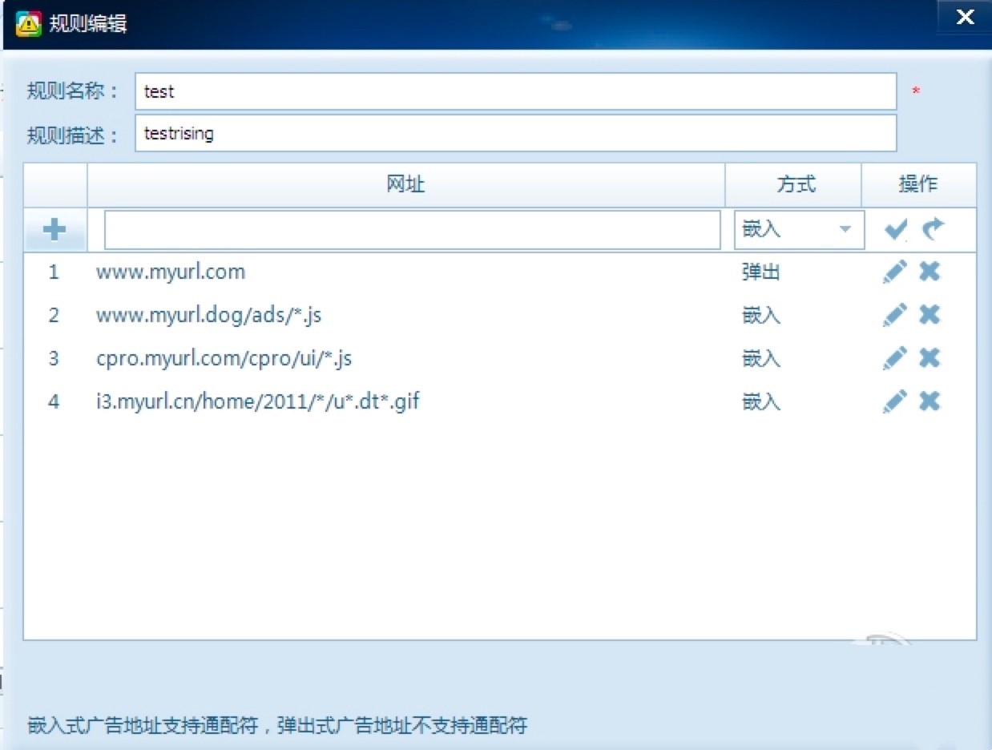The image size is (992, 750).
Task: Delete the www.myurl.dog/ads/*.js rule
Action: click(x=929, y=315)
